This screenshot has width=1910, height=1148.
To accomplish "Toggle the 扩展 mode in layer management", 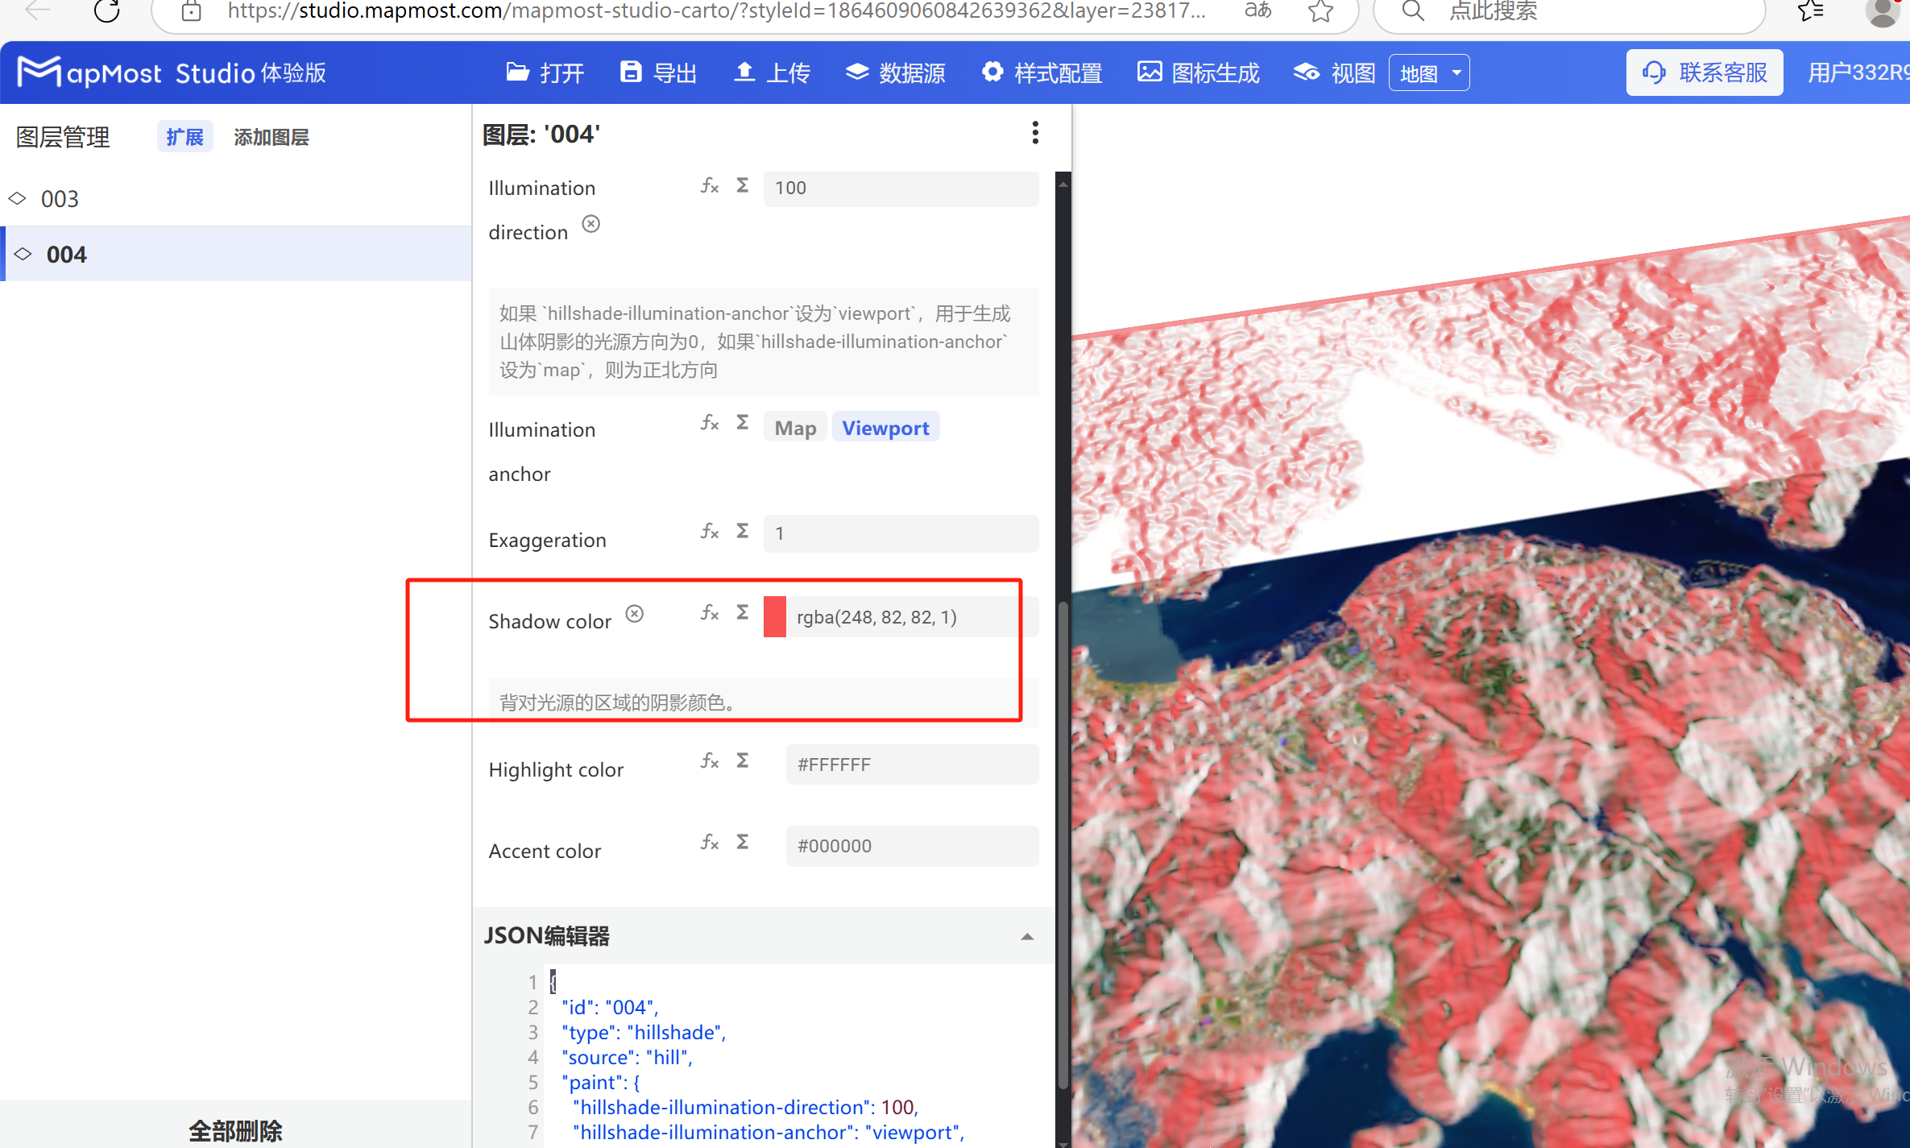I will [184, 137].
